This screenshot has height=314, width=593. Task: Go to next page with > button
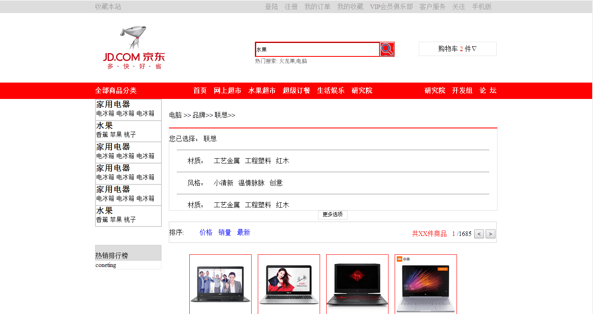click(x=491, y=234)
